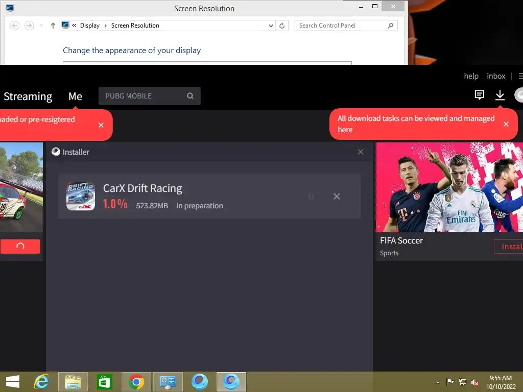
Task: Open the hamburger menu at top right
Action: (520, 76)
